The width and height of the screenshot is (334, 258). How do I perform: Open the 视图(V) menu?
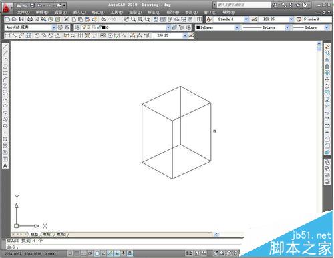61,12
